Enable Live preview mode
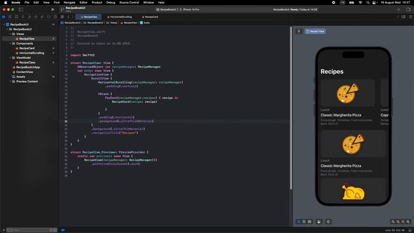Viewport: 414px width, 233px height. tap(299, 221)
